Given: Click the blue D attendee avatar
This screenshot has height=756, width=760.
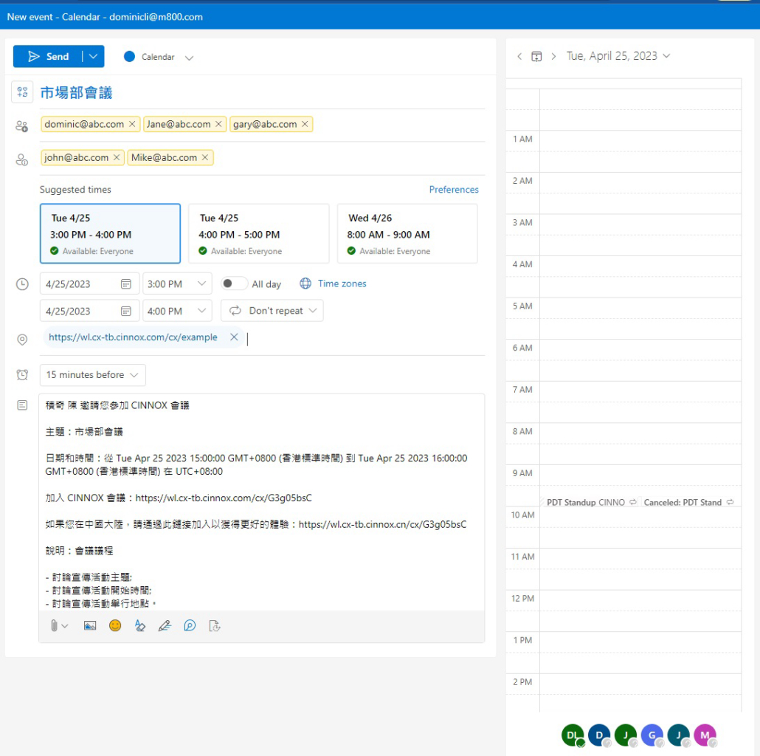Looking at the screenshot, I should [600, 735].
